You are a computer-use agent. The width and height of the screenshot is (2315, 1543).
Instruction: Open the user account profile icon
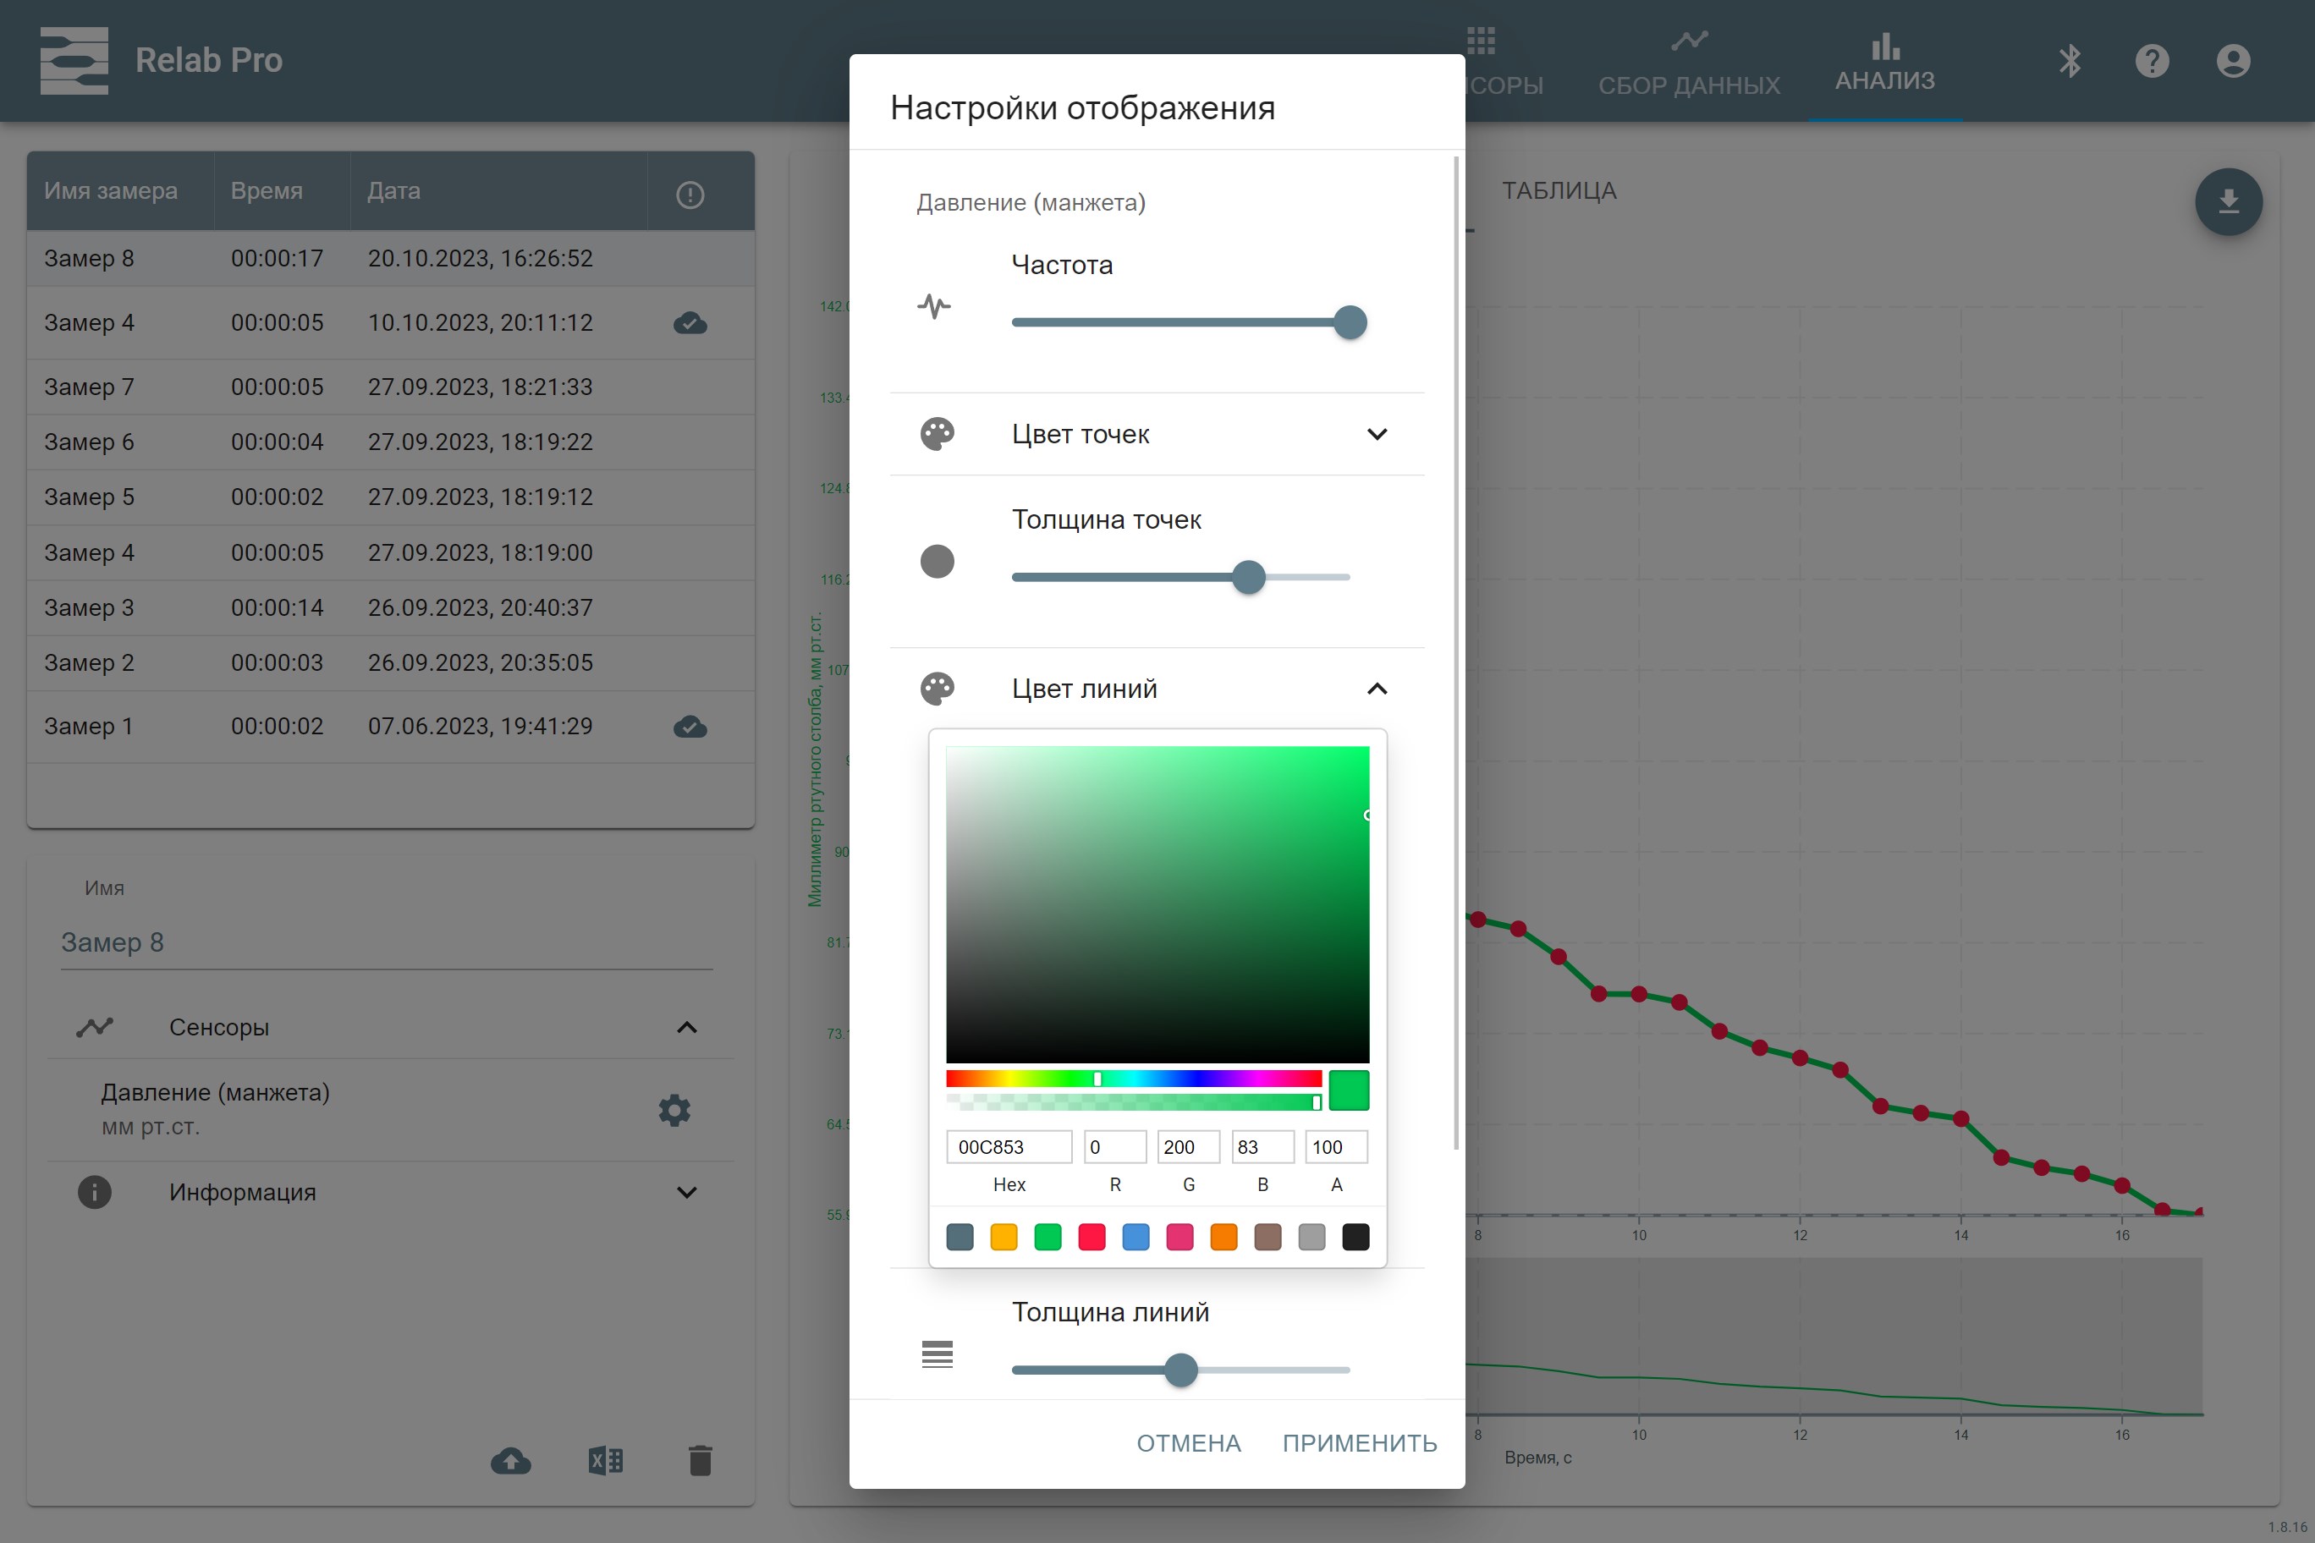click(x=2232, y=61)
